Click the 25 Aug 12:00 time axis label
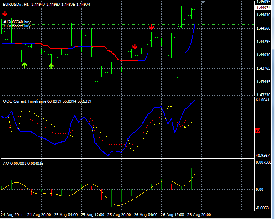This screenshot has width=275, height=219. pos(93,215)
